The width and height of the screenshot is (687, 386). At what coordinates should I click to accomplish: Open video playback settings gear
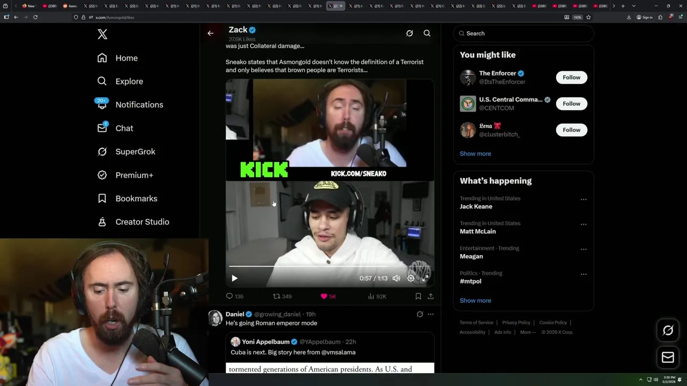point(411,278)
